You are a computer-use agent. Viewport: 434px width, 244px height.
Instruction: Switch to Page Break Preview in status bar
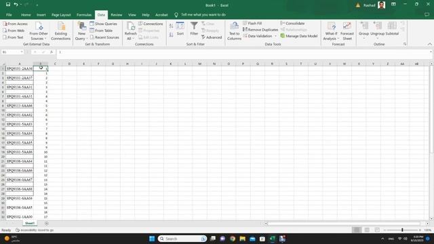pos(377,230)
